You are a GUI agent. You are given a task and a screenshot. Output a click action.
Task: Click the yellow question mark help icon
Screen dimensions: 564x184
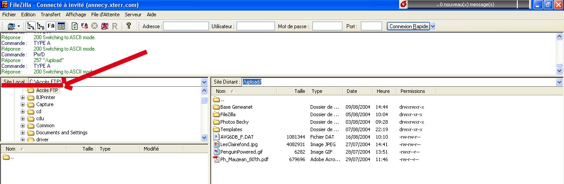(x=128, y=26)
